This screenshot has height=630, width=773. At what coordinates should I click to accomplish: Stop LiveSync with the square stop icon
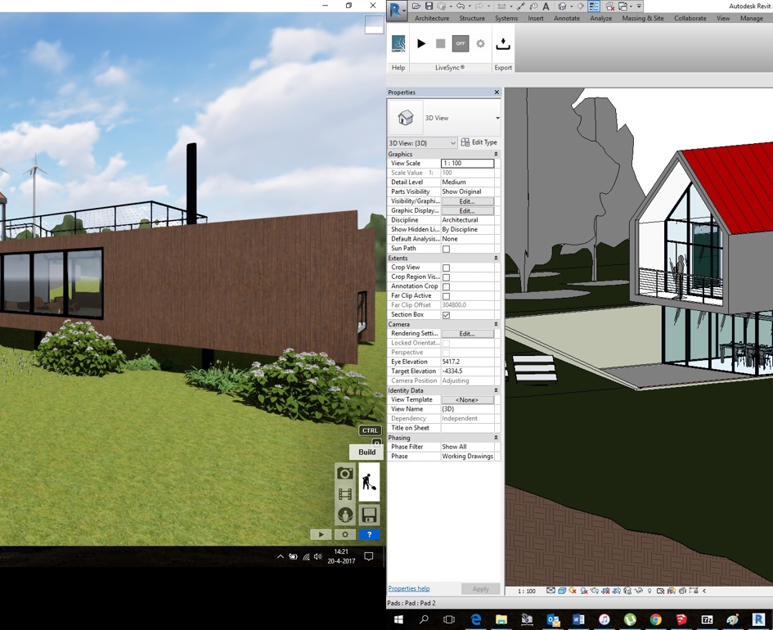pos(441,43)
